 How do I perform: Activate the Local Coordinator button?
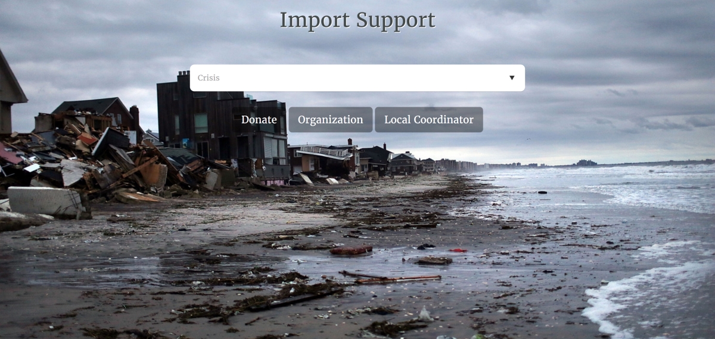(429, 120)
